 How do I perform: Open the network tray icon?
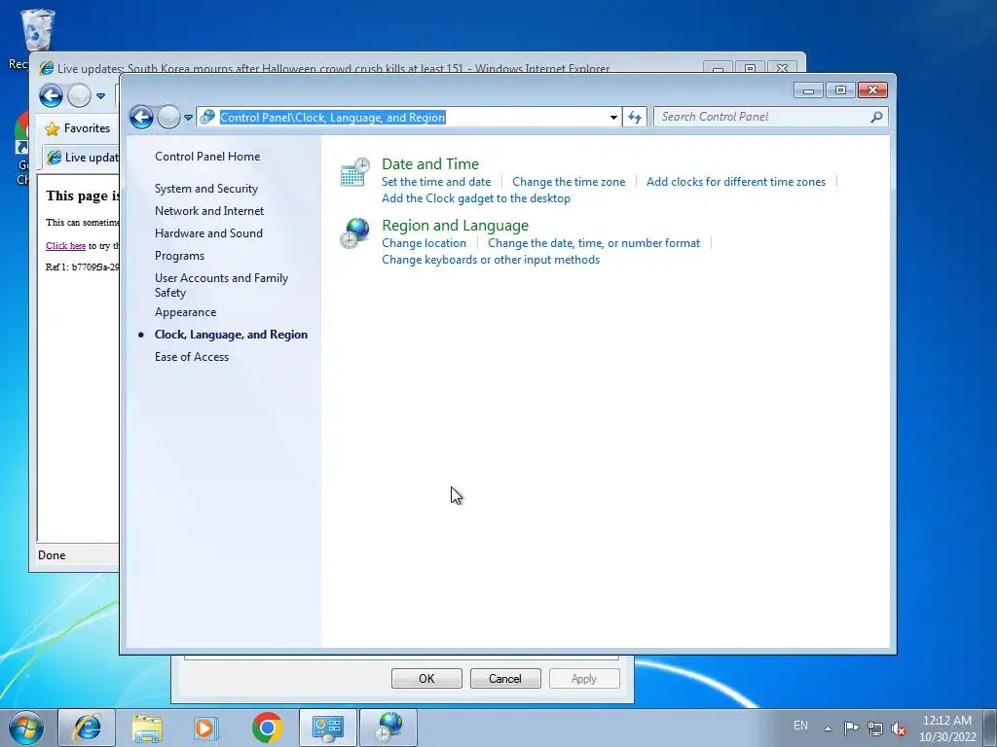click(x=875, y=729)
